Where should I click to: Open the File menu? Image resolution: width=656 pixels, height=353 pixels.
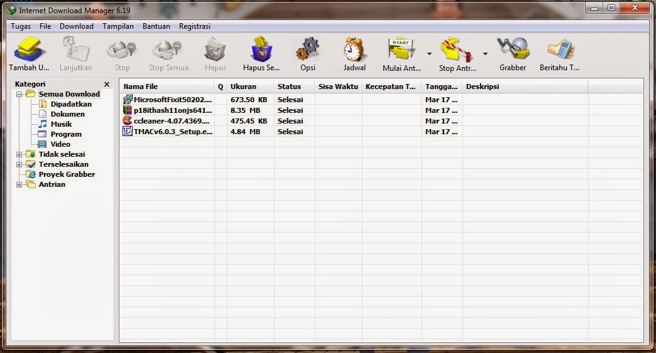point(45,26)
